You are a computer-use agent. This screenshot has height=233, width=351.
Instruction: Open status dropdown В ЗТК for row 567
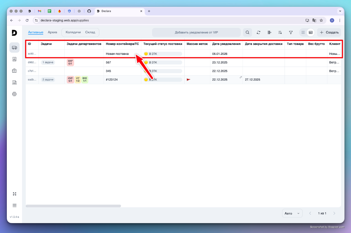point(163,62)
